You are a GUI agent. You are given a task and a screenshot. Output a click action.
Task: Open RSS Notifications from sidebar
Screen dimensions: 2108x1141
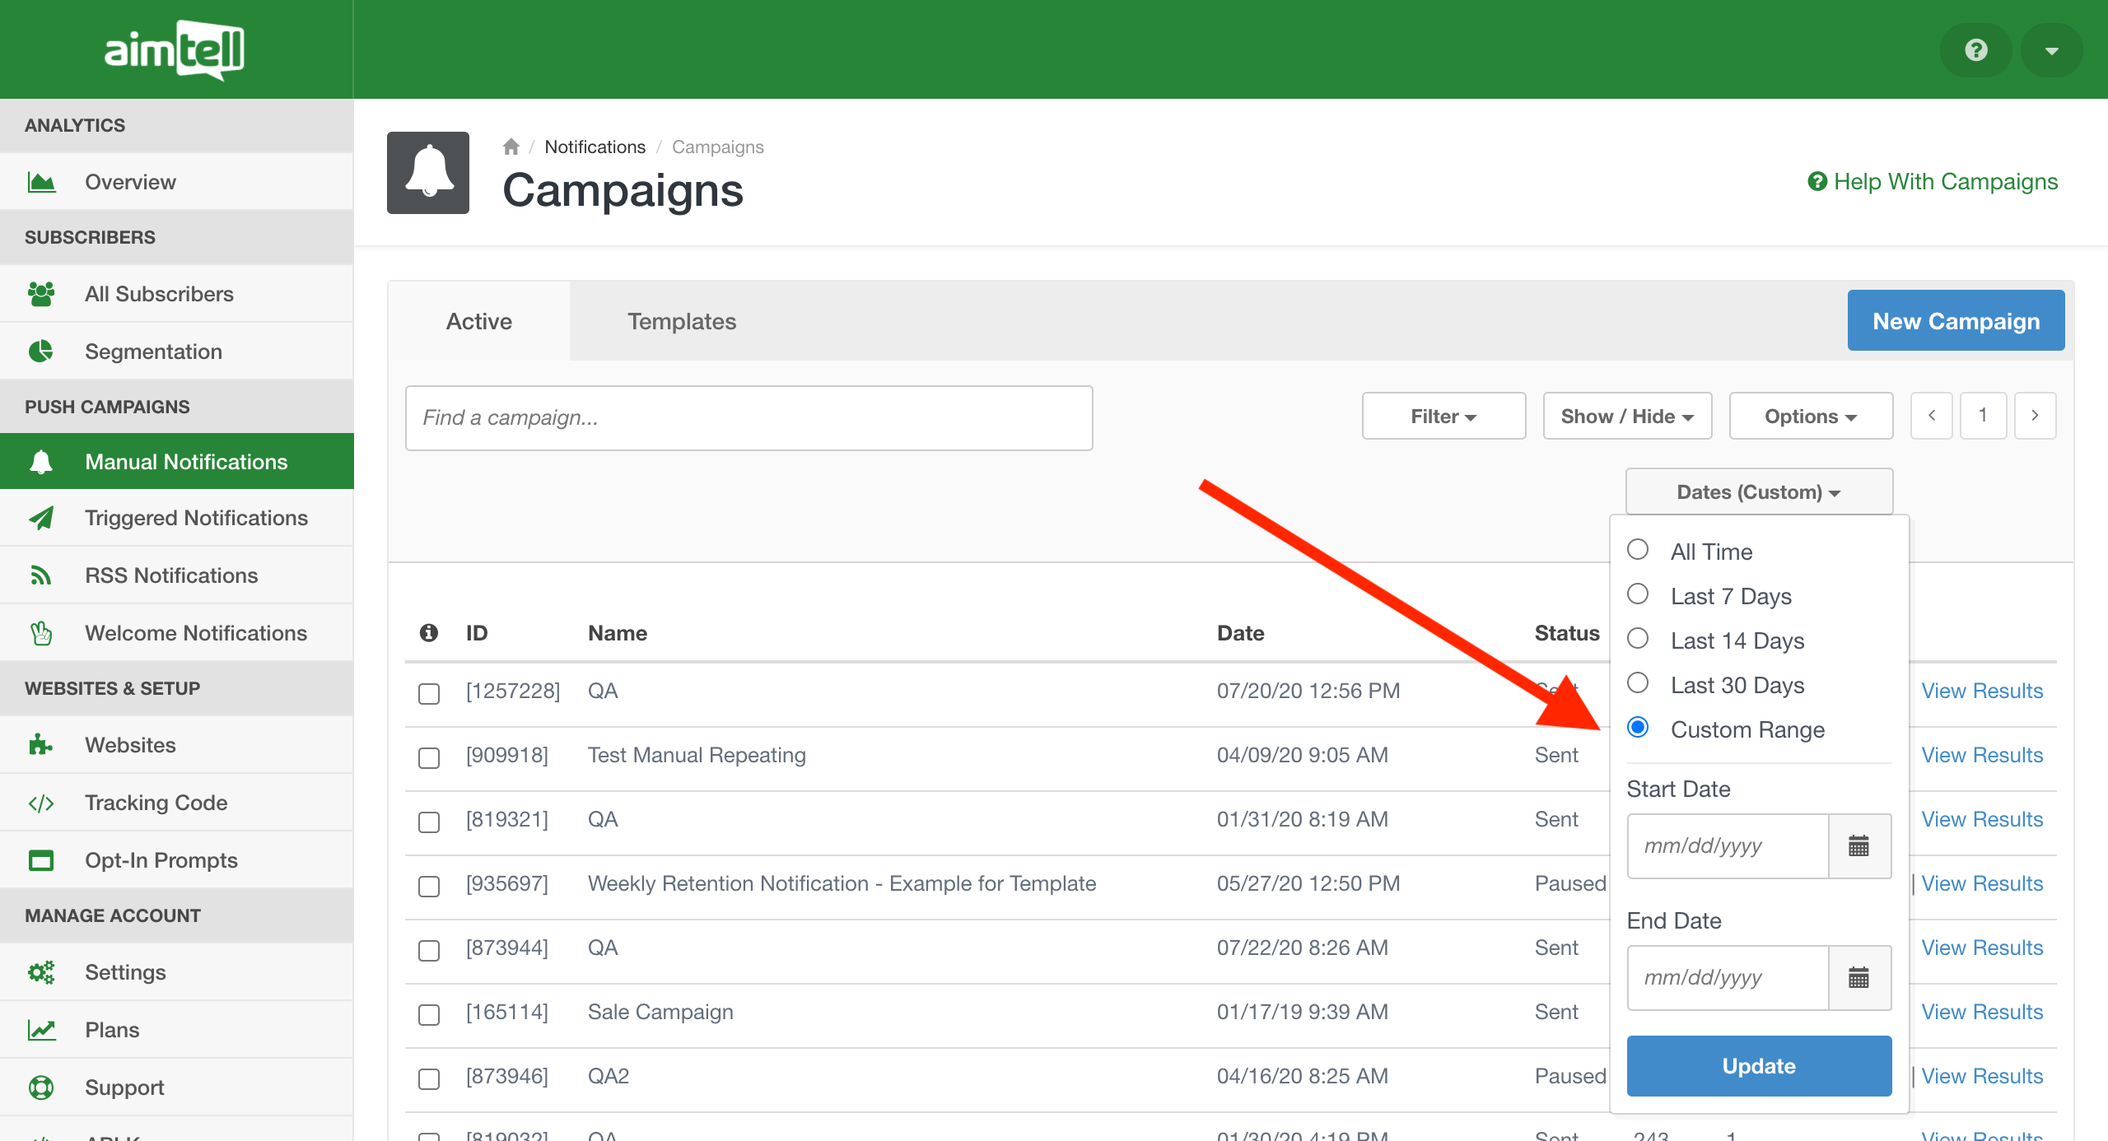[171, 575]
